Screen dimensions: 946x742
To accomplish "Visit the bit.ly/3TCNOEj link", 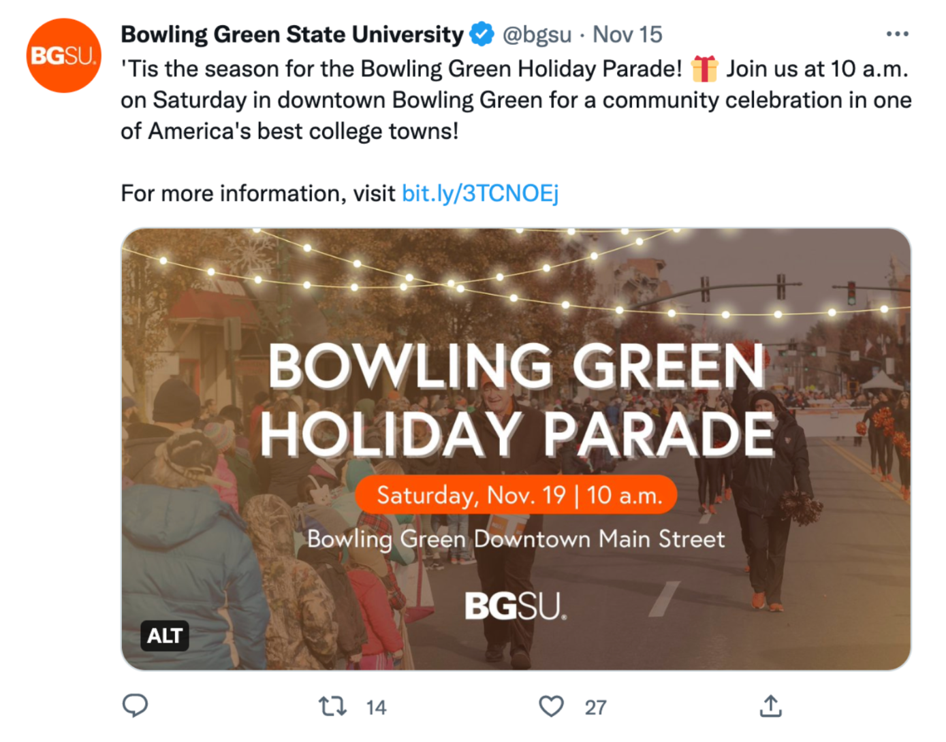I will [480, 193].
